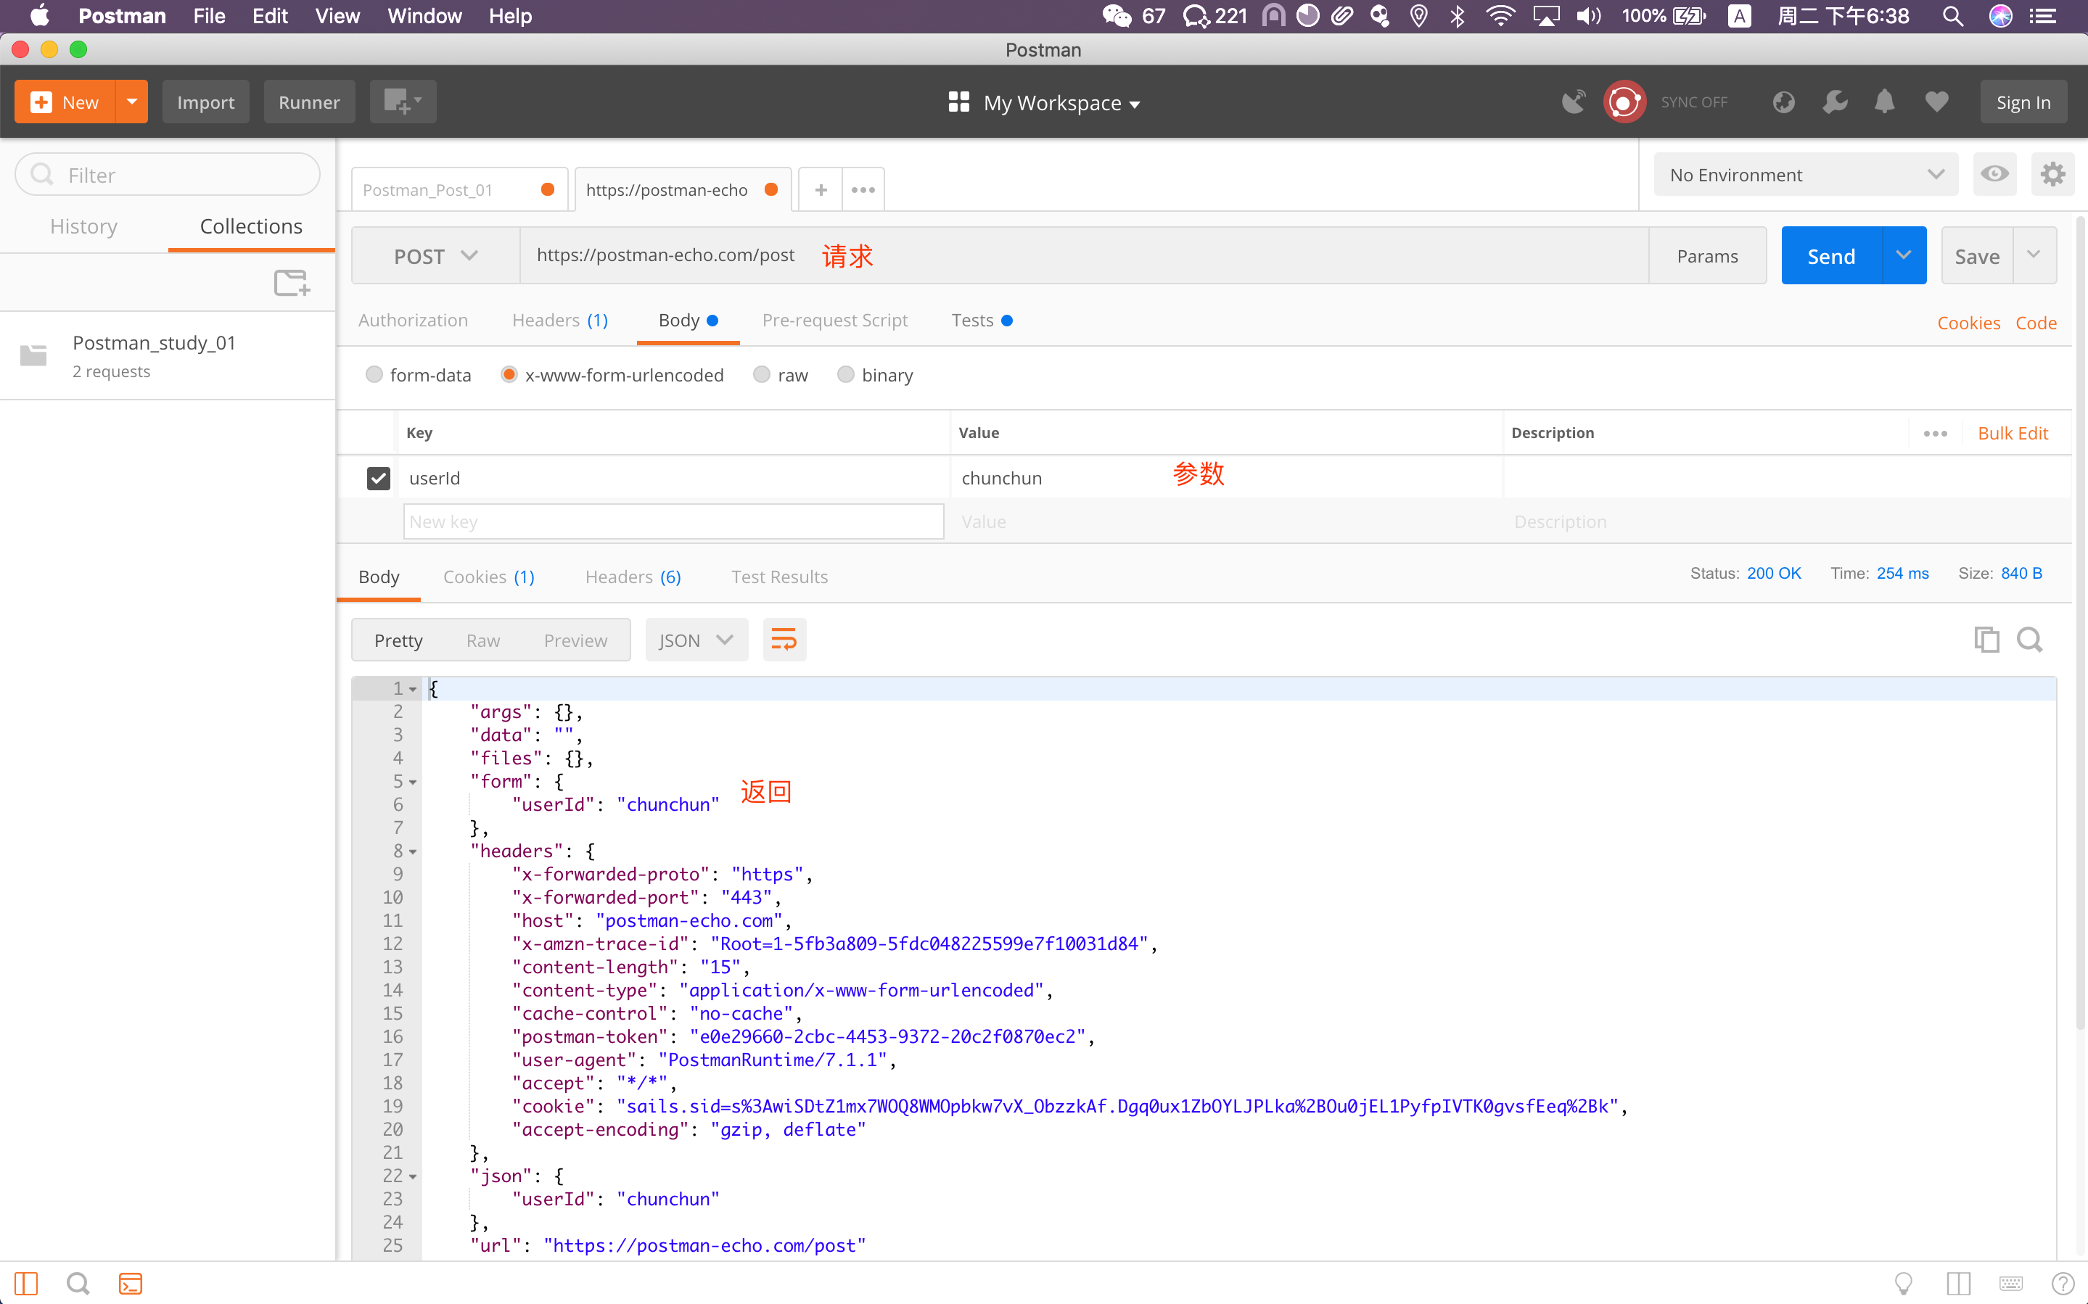2088x1304 pixels.
Task: Open the response Headers (6) tab
Action: 632,576
